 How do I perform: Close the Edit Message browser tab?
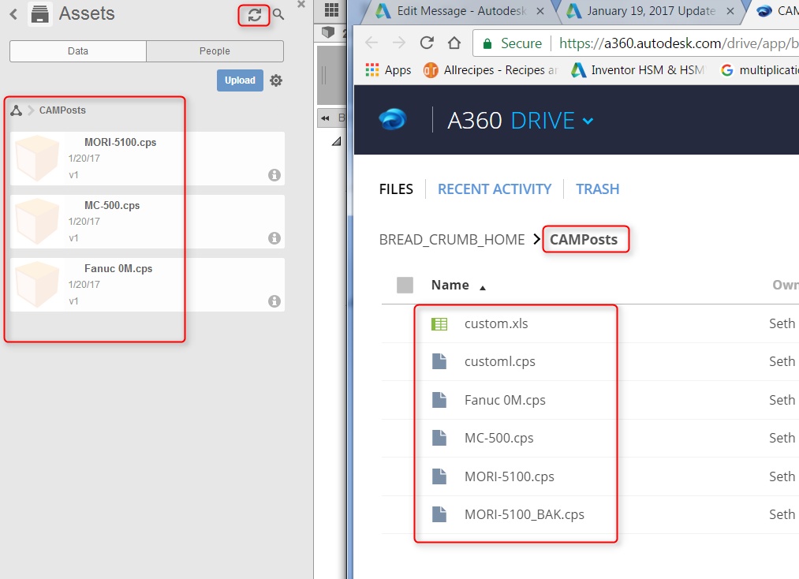pos(540,11)
